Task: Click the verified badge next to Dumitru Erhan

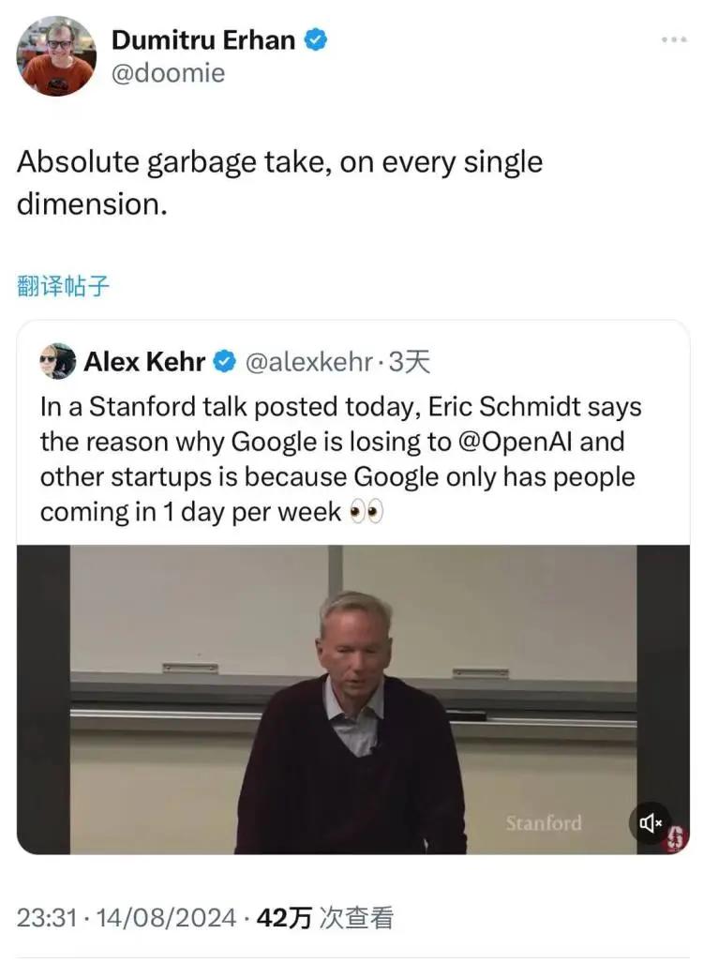Action: [317, 40]
